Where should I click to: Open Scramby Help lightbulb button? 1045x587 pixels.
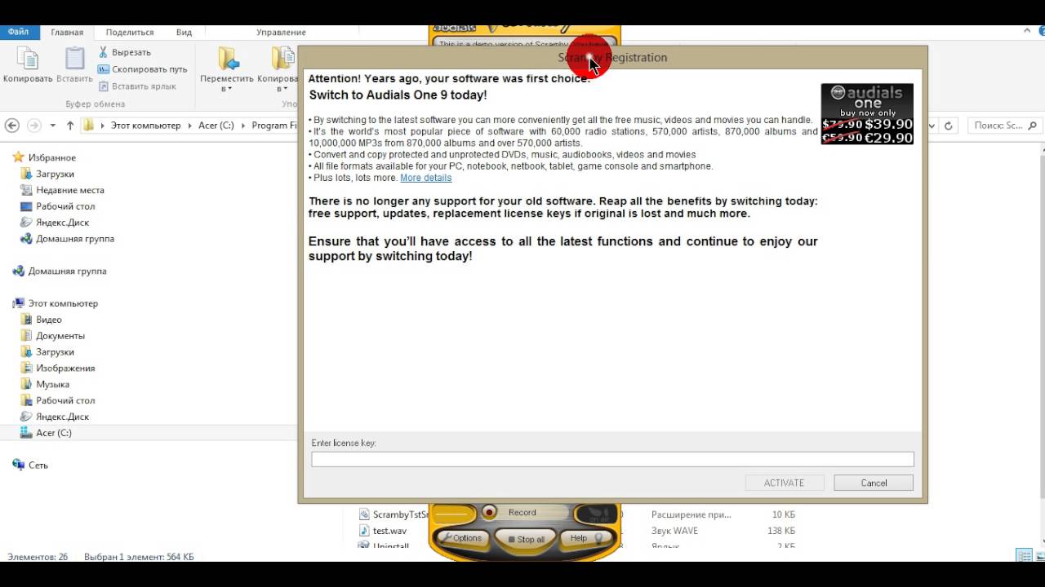click(x=585, y=538)
